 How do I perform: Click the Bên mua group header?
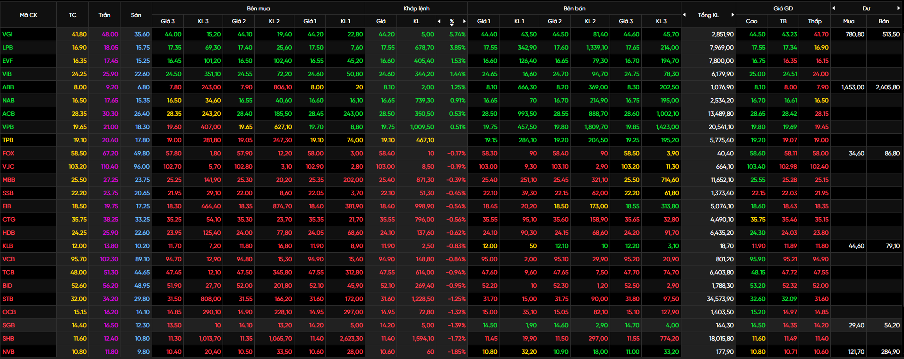click(x=258, y=9)
